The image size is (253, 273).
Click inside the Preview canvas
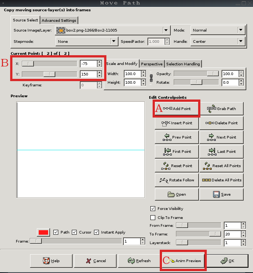pos(81,150)
